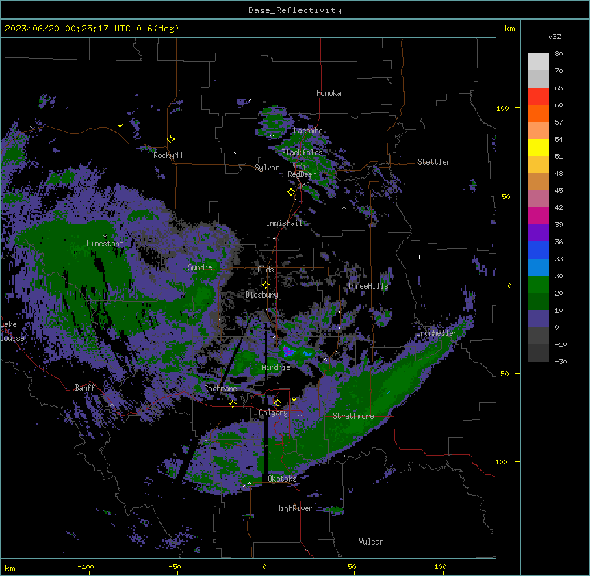
Task: Click the Innisfail city label
Action: [x=284, y=223]
